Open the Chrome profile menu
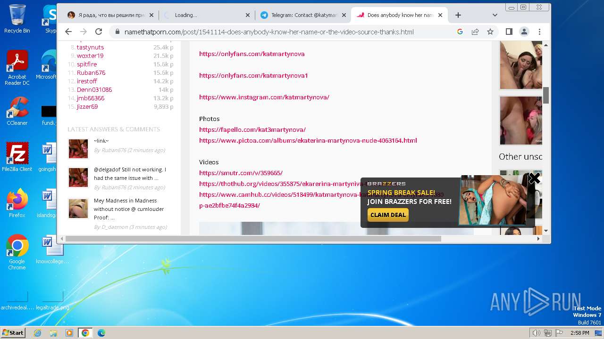This screenshot has height=339, width=604. tap(524, 32)
